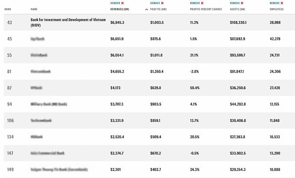Sort by the Rank column header
This screenshot has width=295, height=178.
click(x=8, y=9)
